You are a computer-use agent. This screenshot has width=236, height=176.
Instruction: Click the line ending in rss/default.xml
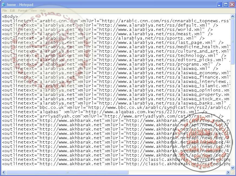click(110, 25)
